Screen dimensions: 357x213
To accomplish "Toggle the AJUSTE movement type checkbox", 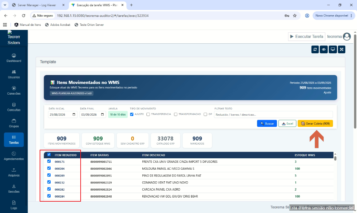I will tap(132, 114).
